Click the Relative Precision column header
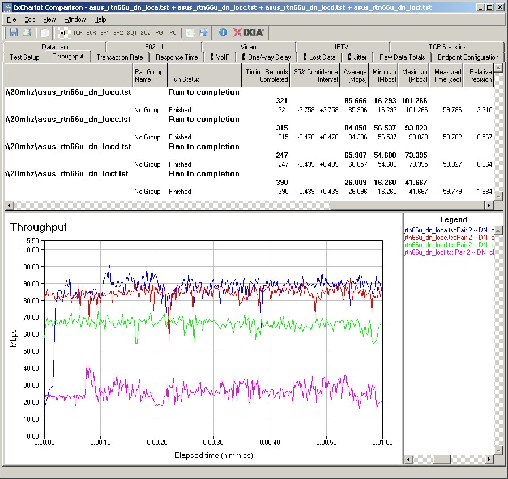This screenshot has height=479, width=508. click(478, 75)
